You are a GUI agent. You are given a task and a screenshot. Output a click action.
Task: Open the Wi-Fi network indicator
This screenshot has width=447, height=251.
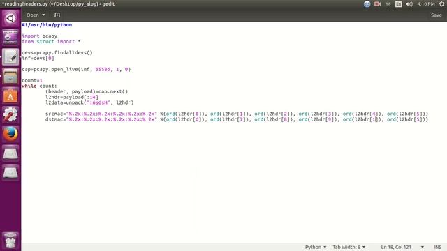coord(388,4)
